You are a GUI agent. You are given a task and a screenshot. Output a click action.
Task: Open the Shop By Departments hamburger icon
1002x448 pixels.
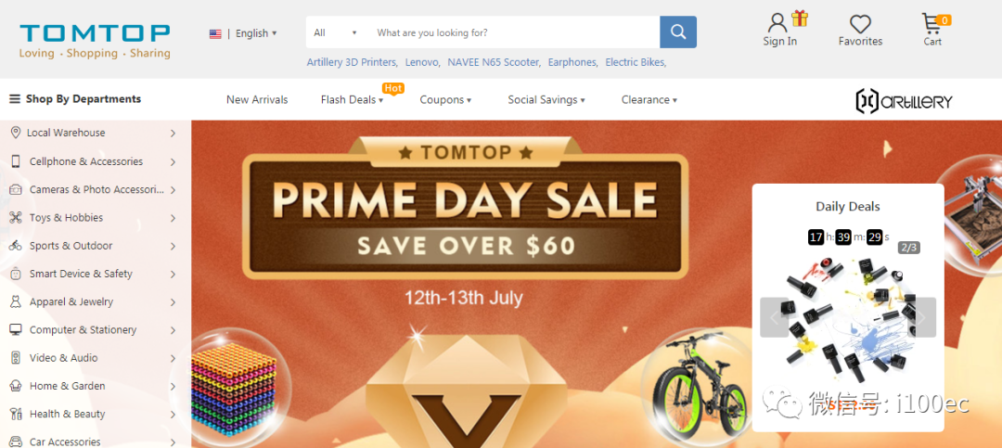(14, 99)
